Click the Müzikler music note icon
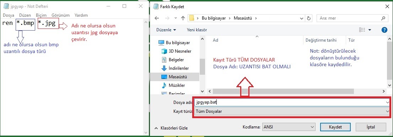 [x=164, y=85]
